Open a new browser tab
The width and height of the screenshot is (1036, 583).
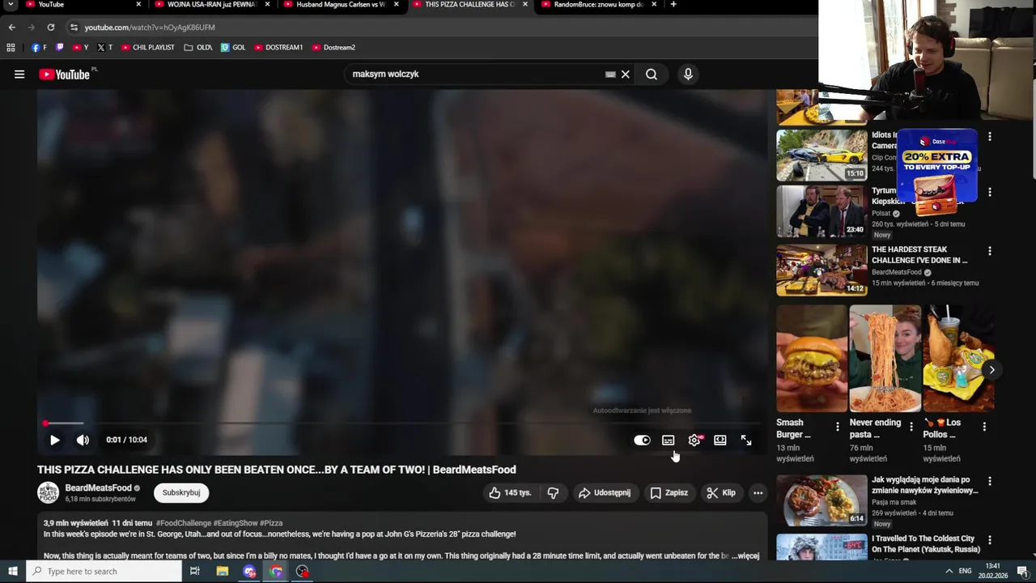[x=673, y=5]
